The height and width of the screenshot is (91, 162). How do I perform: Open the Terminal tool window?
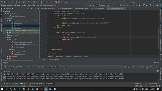24,84
